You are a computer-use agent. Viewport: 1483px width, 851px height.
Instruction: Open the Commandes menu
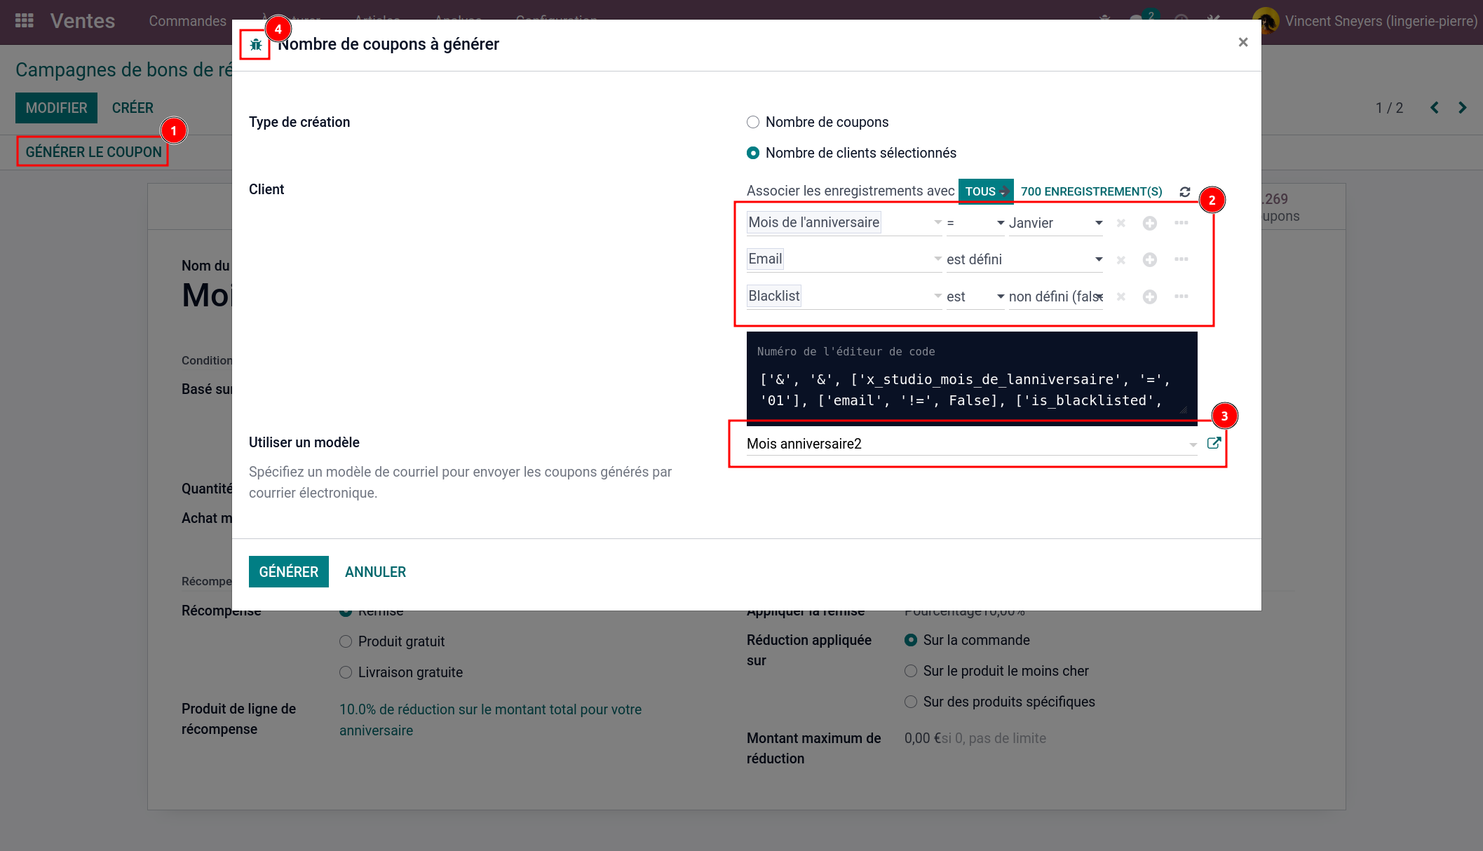[187, 21]
